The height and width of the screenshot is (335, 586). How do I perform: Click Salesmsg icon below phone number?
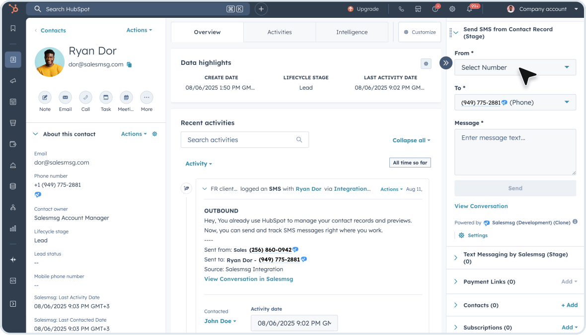click(38, 194)
